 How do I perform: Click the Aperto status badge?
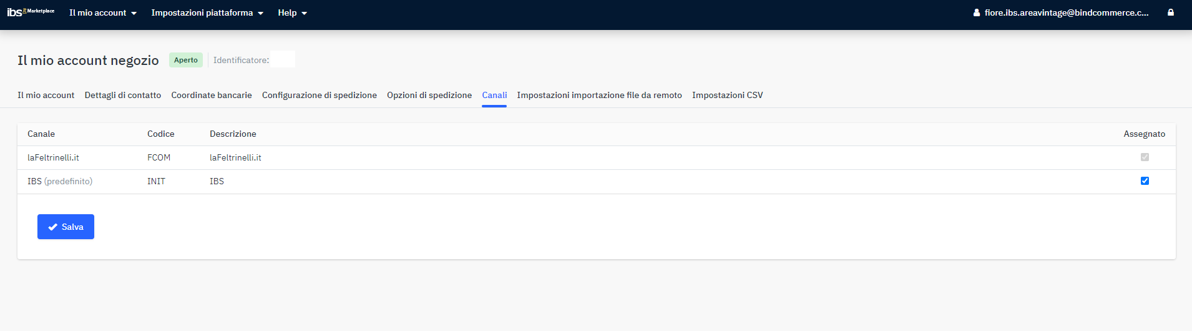[186, 60]
